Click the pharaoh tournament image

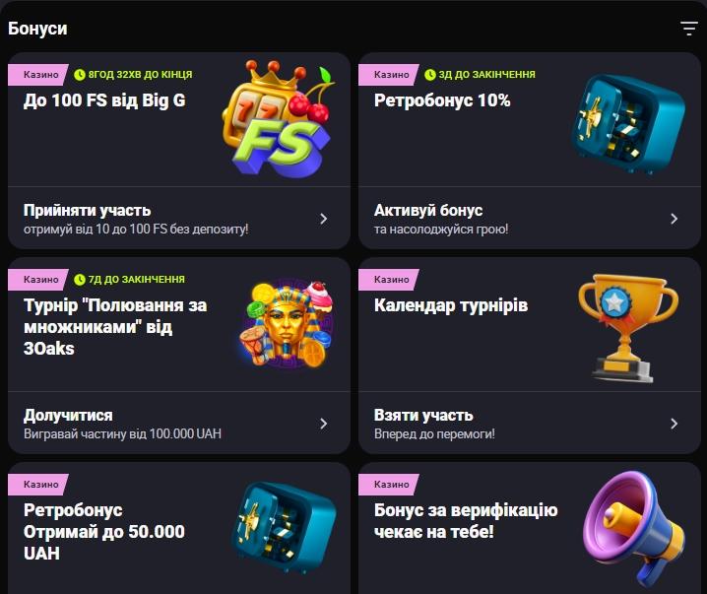point(287,323)
